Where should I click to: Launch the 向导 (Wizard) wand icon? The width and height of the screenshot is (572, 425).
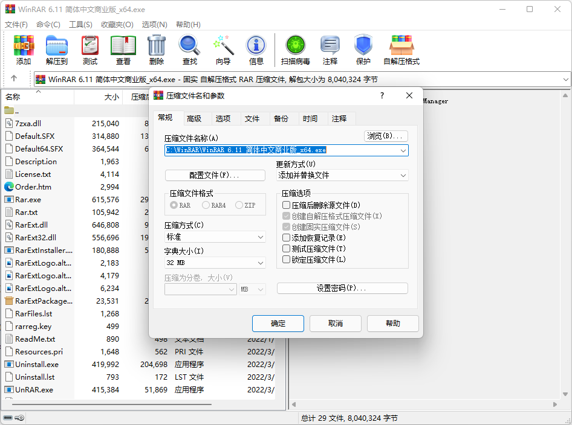[223, 50]
